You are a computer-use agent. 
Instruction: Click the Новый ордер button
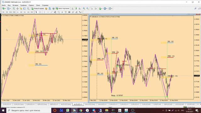point(38,8)
